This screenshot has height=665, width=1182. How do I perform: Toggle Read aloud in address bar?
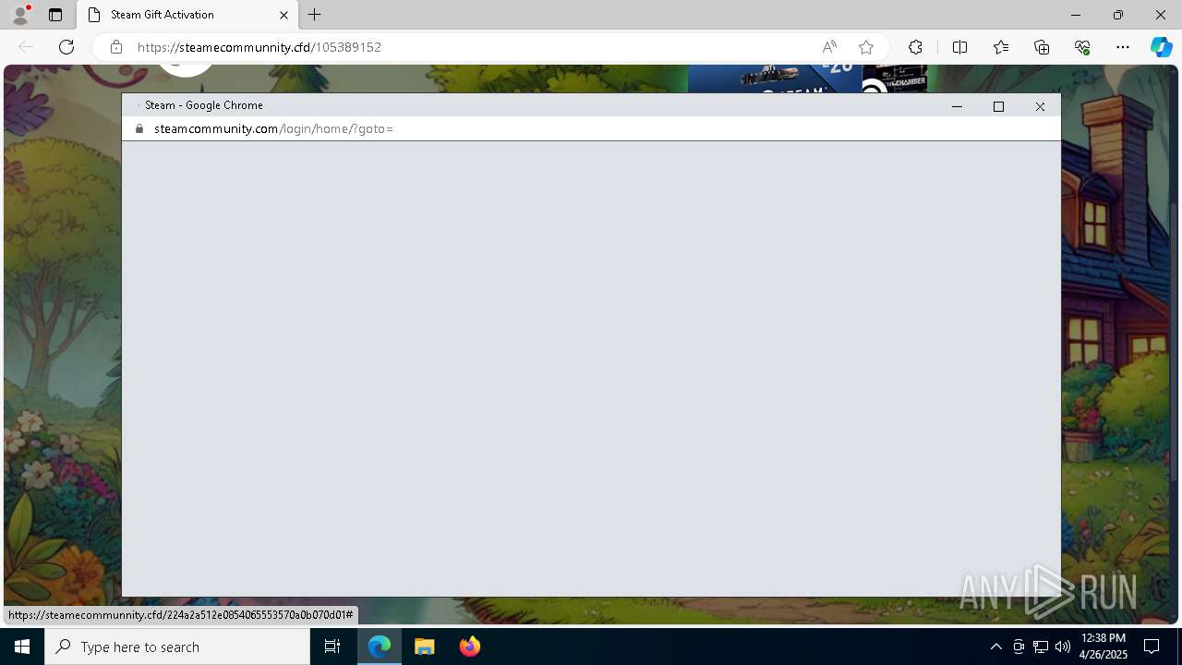(x=829, y=47)
